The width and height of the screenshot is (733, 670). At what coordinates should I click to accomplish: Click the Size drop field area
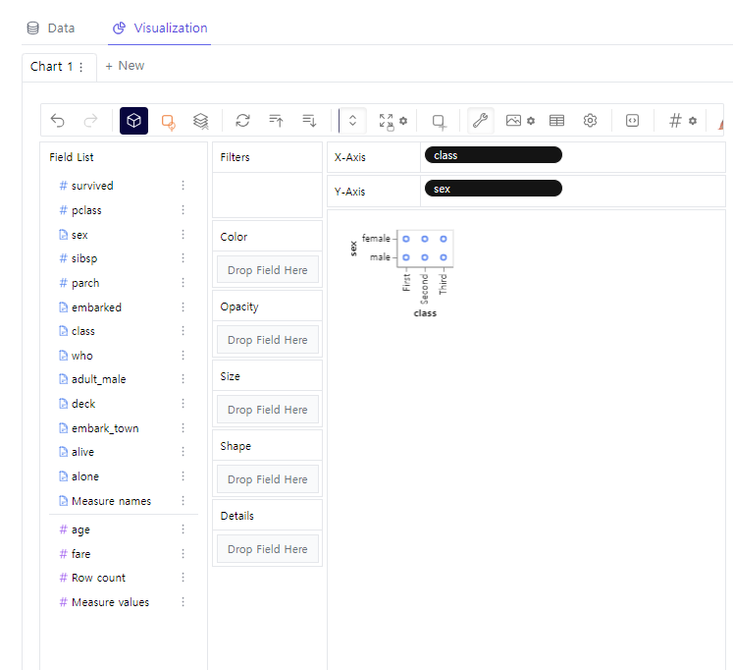point(268,410)
